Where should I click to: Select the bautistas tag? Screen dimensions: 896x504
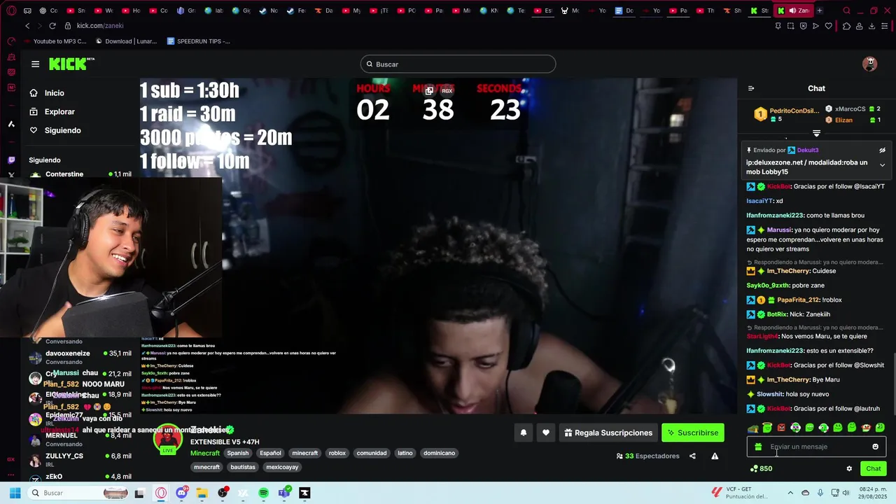coord(243,467)
